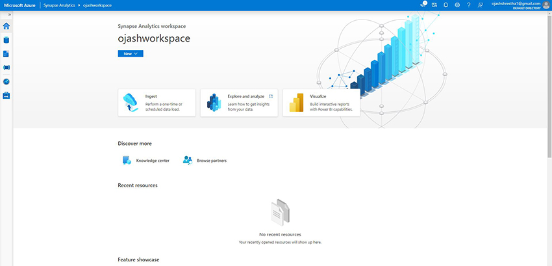Open the user account avatar

[546, 5]
